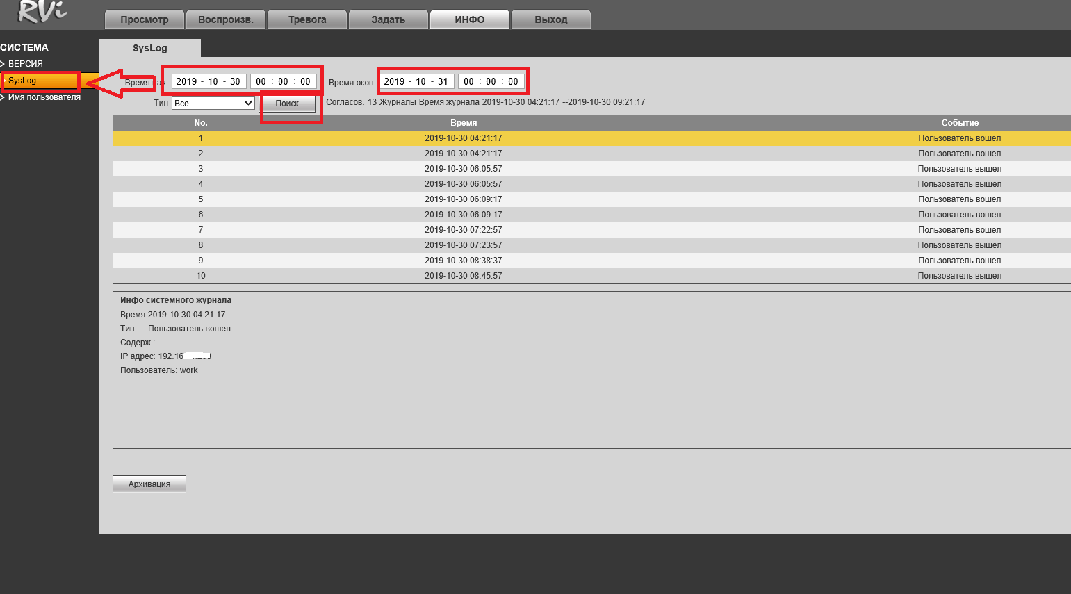
Task: Select log row 8 at 07:23:57
Action: [x=592, y=245]
